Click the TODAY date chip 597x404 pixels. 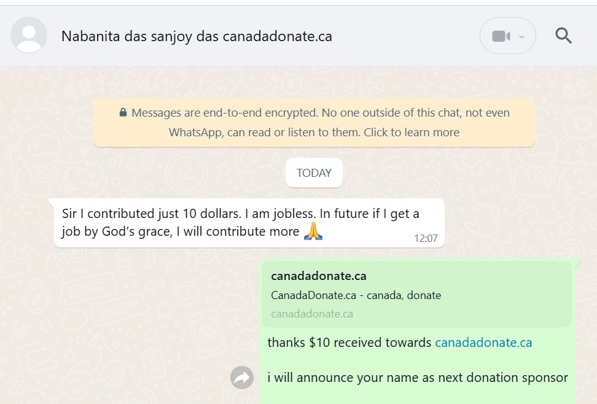coord(314,173)
